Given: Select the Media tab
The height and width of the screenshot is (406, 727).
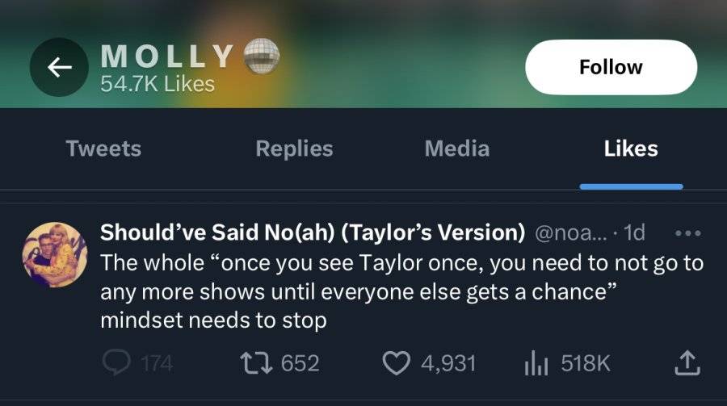Looking at the screenshot, I should [457, 149].
